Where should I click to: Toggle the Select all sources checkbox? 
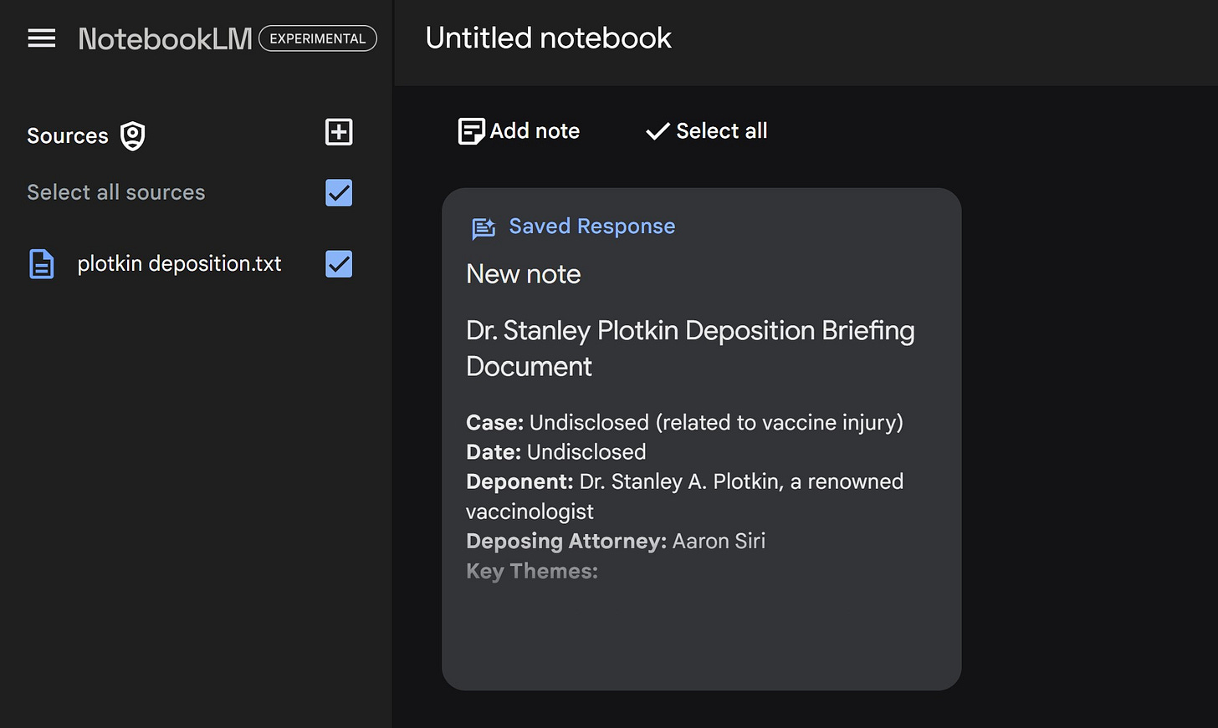point(339,193)
